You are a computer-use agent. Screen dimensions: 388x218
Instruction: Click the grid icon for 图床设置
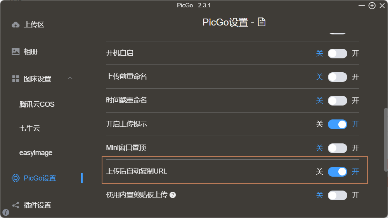coord(16,79)
